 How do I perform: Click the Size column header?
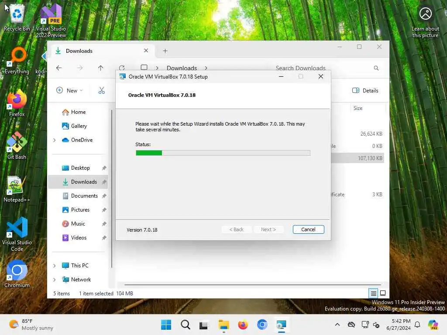point(368,108)
